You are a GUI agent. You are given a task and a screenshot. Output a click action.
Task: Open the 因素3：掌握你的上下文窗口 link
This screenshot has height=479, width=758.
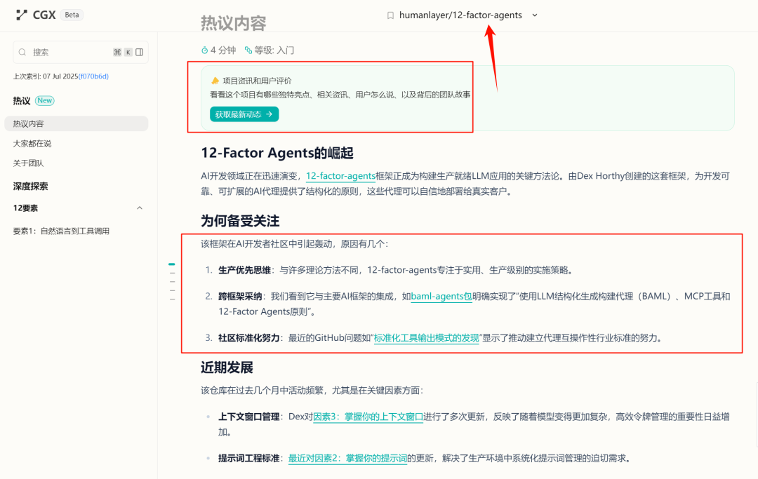pos(368,417)
